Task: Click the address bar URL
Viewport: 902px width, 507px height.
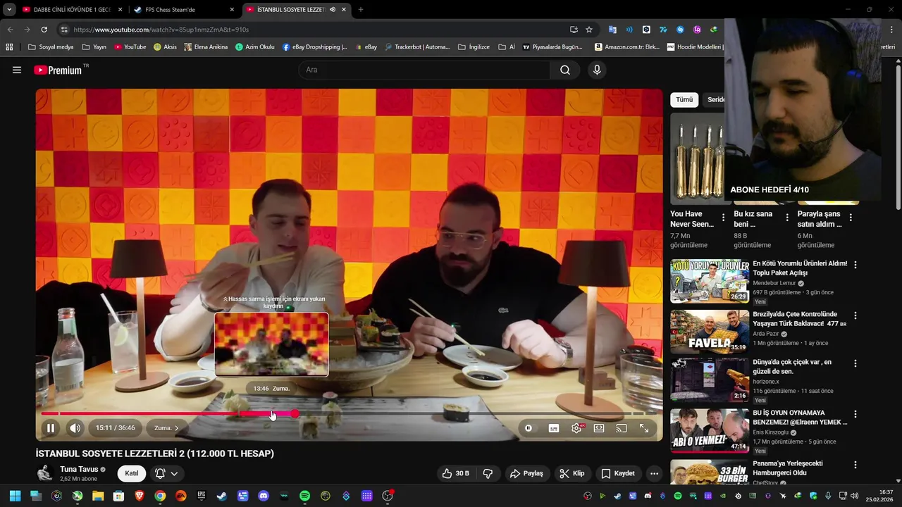Action: point(161,30)
